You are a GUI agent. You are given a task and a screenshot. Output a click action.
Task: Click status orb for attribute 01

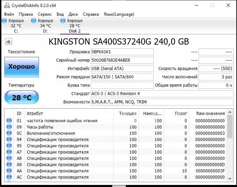(9, 120)
